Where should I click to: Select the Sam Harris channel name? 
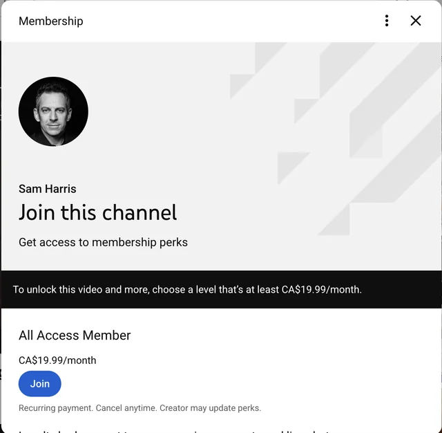point(48,189)
